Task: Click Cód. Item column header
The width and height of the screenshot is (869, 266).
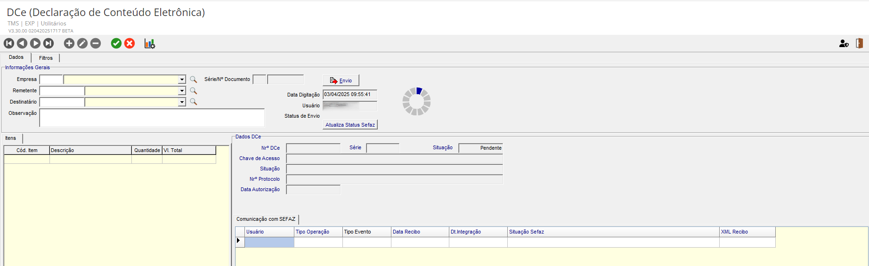Action: [27, 150]
